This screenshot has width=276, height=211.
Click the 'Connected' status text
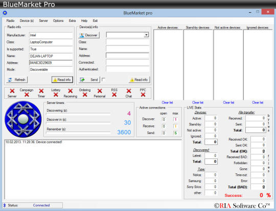click(41, 205)
